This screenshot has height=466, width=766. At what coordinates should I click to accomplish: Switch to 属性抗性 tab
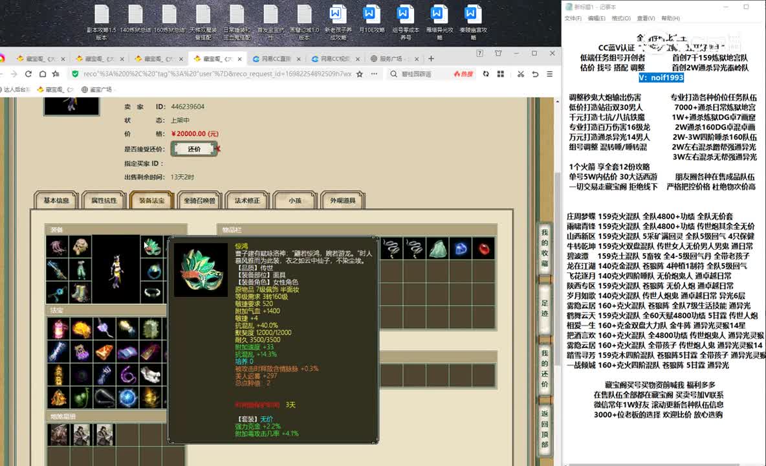(104, 200)
